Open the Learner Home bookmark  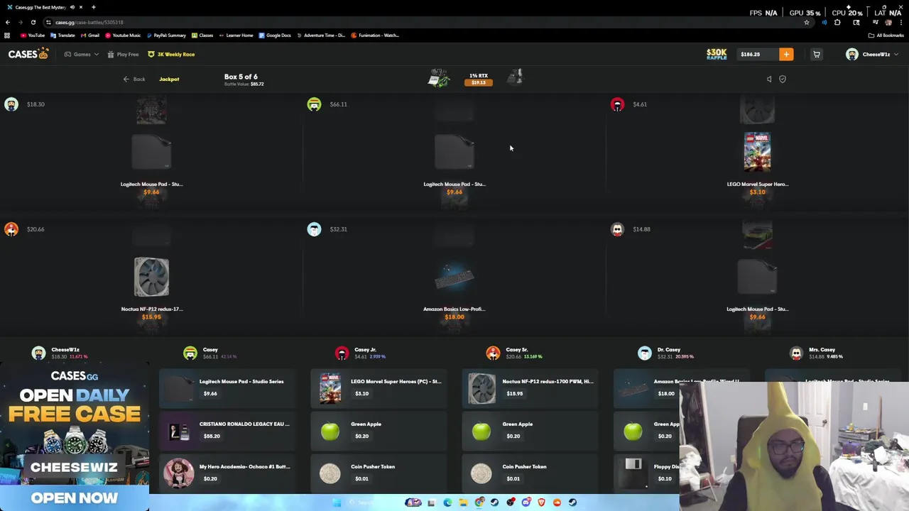(236, 35)
